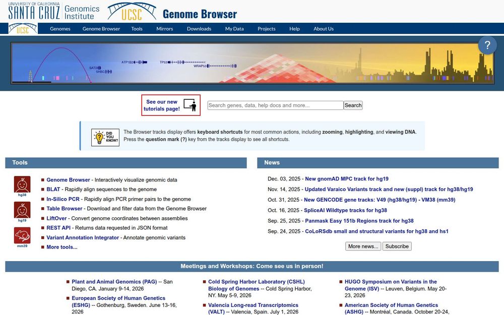Open Updated Varaico Variants track news item
This screenshot has height=315, width=504.
click(389, 190)
